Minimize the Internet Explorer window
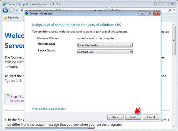This screenshot has height=131, width=178. [x=158, y=4]
